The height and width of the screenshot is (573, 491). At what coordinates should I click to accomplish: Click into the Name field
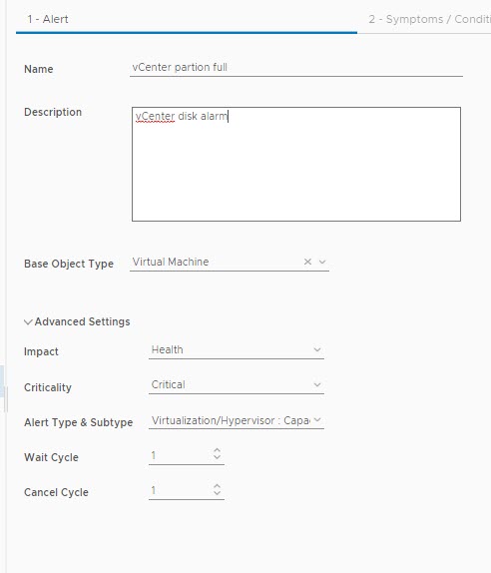coord(296,68)
